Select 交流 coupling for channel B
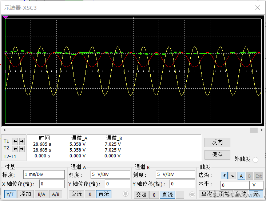The height and width of the screenshot is (201, 266). point(141,195)
